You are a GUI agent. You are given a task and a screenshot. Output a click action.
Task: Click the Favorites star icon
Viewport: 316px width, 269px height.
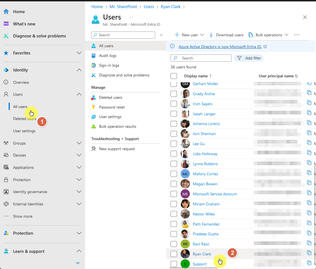[x=6, y=53]
